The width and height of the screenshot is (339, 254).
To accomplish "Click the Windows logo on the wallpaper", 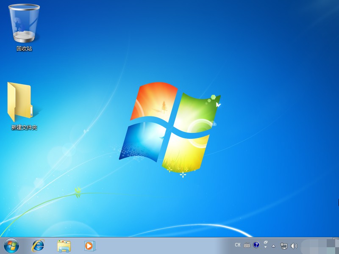I will (x=169, y=127).
